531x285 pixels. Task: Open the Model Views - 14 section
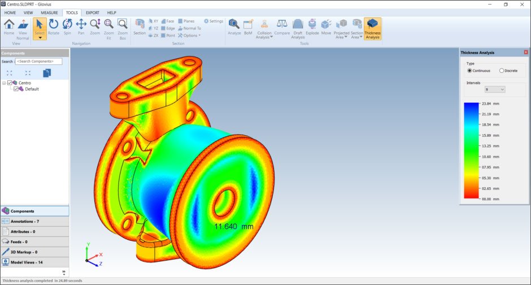(x=34, y=262)
